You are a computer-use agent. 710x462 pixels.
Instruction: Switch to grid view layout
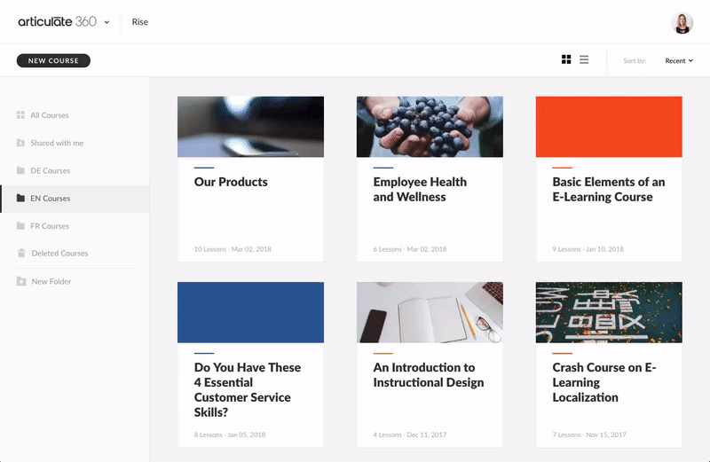(566, 60)
